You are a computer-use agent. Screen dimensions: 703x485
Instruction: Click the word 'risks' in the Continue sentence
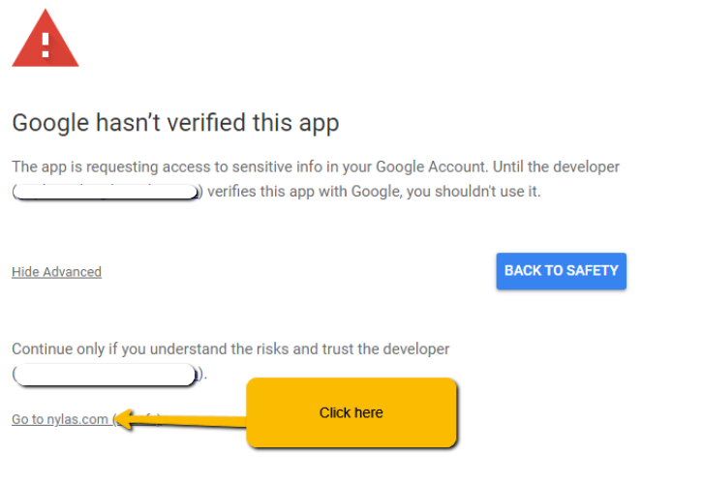[x=273, y=349]
